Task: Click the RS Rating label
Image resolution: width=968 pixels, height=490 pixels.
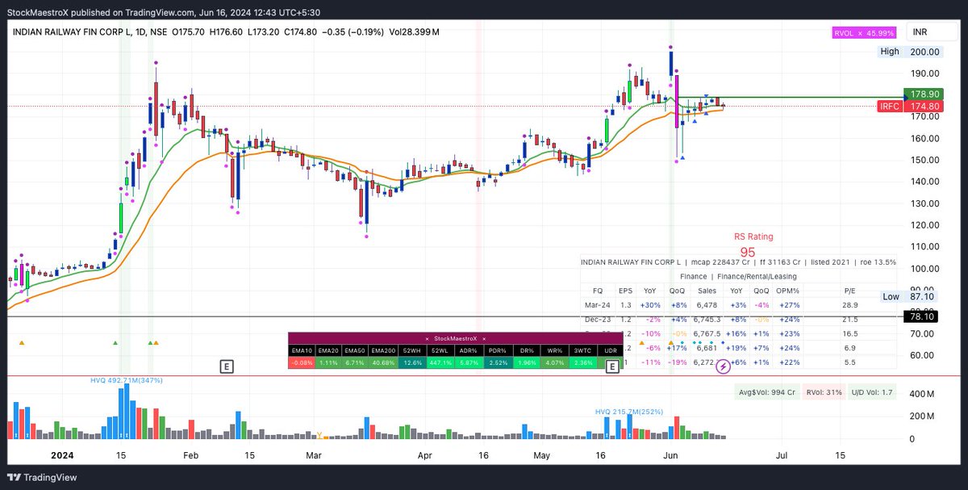Action: pos(753,237)
